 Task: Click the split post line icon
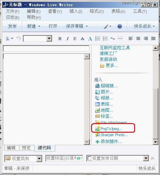click(x=120, y=38)
